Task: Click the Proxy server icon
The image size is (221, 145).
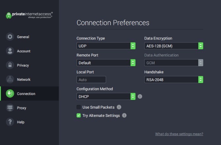Action: pyautogui.click(x=10, y=108)
